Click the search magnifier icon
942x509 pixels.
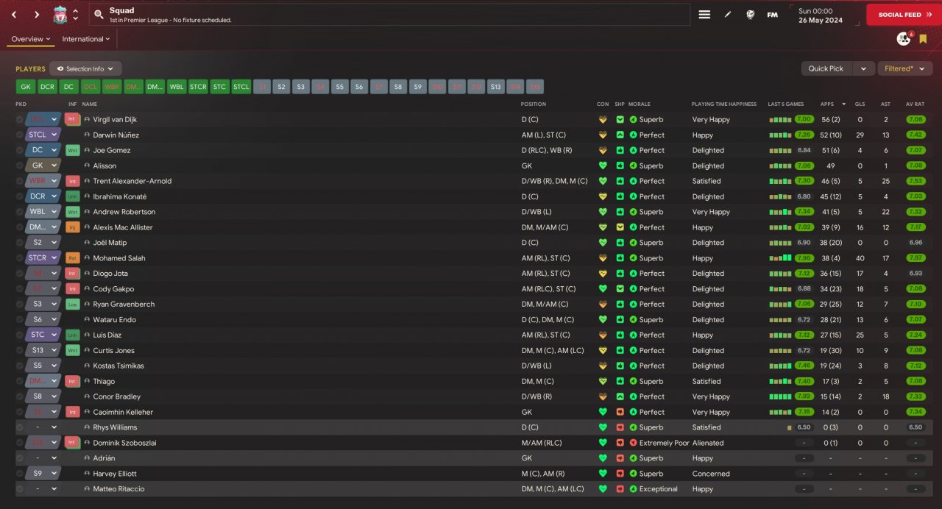(99, 15)
